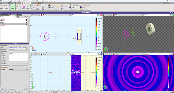Switch to the Run tab

click(x=34, y=3)
